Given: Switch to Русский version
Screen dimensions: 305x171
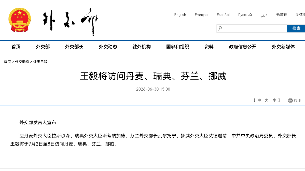Looking at the screenshot, I should [x=245, y=15].
